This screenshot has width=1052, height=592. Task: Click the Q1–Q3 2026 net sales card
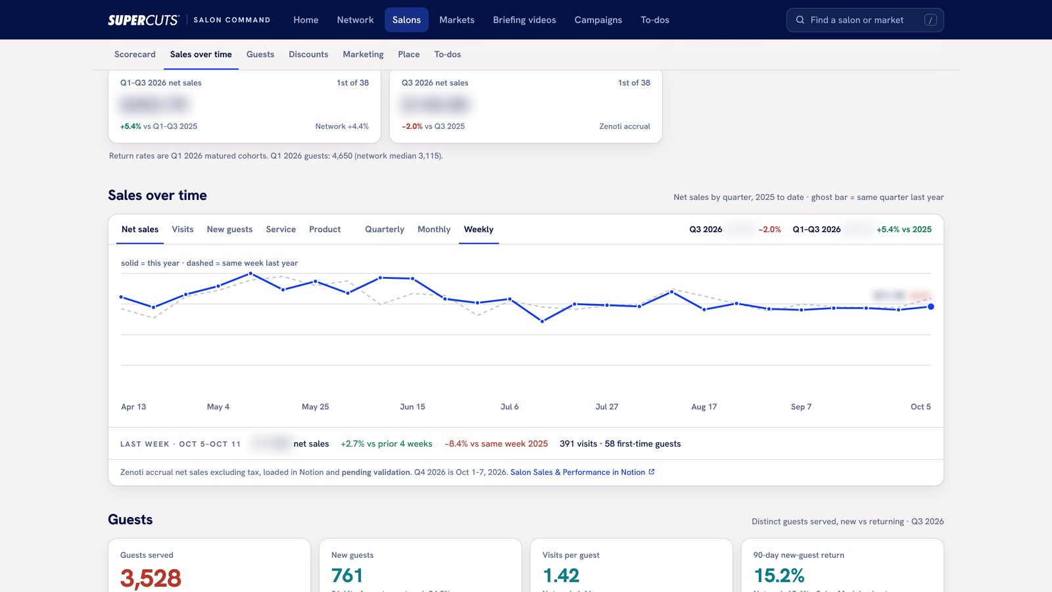[245, 107]
